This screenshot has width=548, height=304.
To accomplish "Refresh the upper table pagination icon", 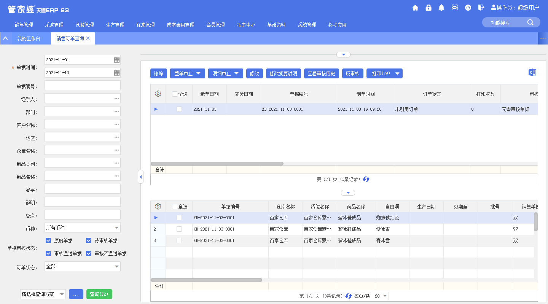I will click(x=366, y=179).
